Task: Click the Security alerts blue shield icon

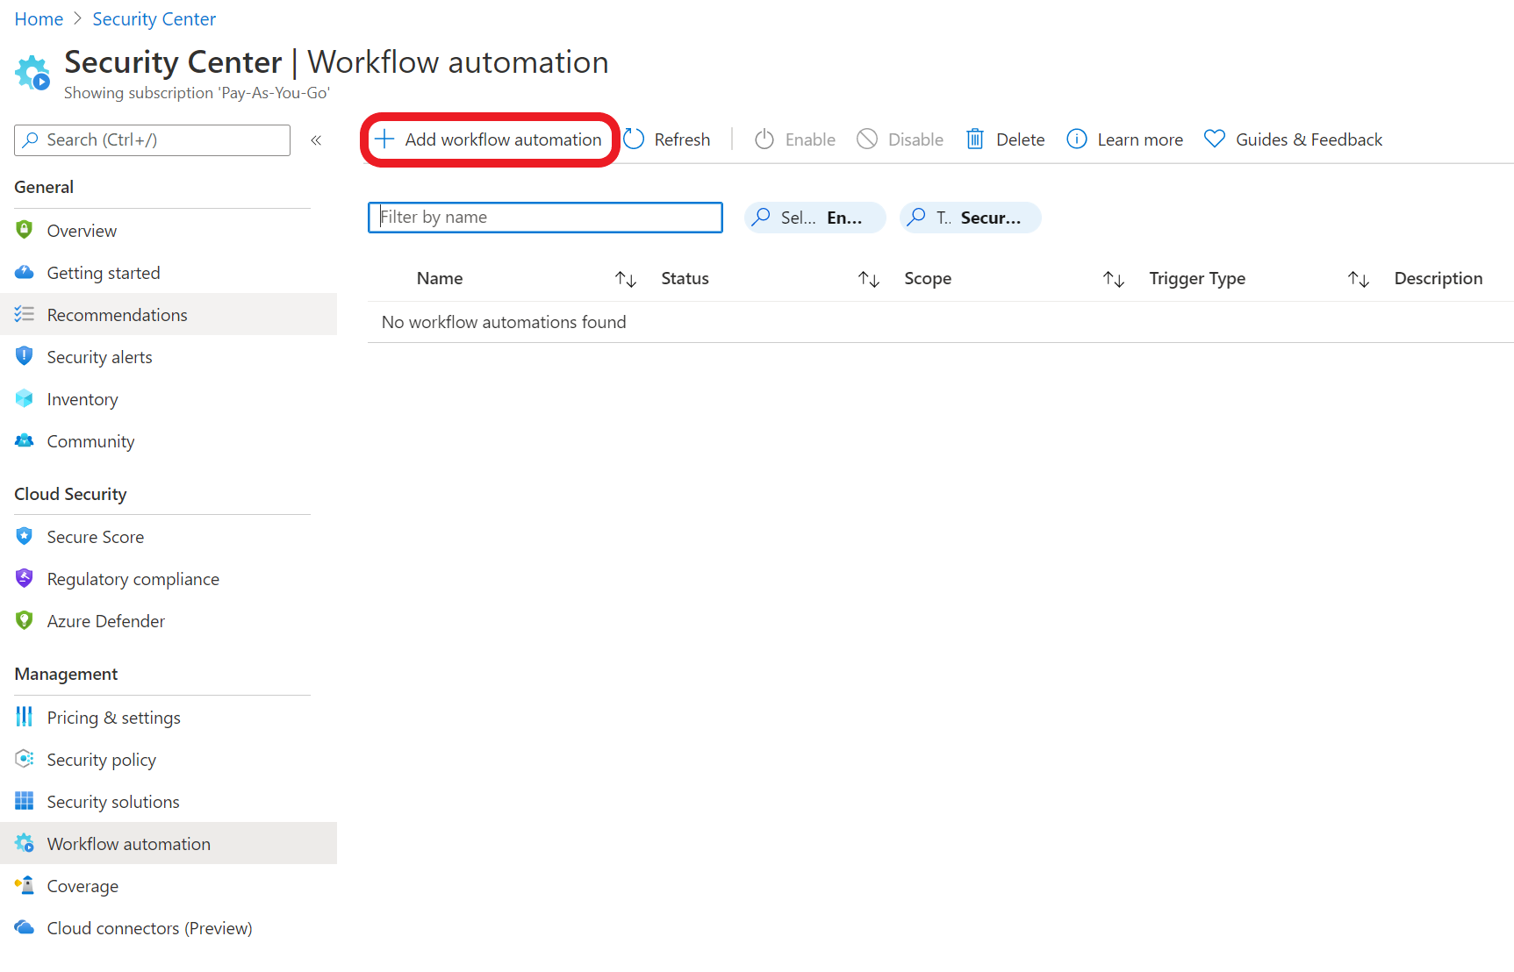Action: pos(25,356)
